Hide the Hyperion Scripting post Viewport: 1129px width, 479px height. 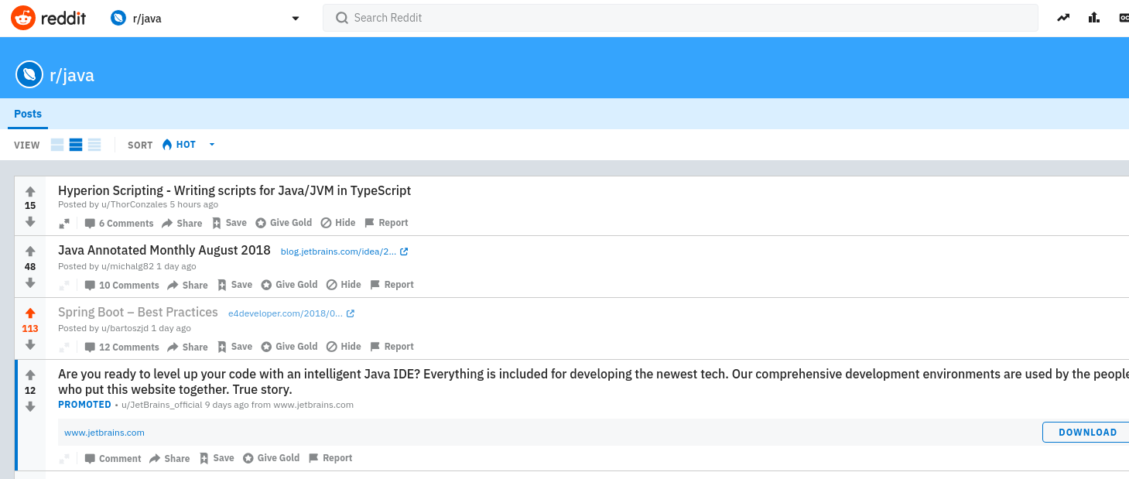tap(338, 223)
